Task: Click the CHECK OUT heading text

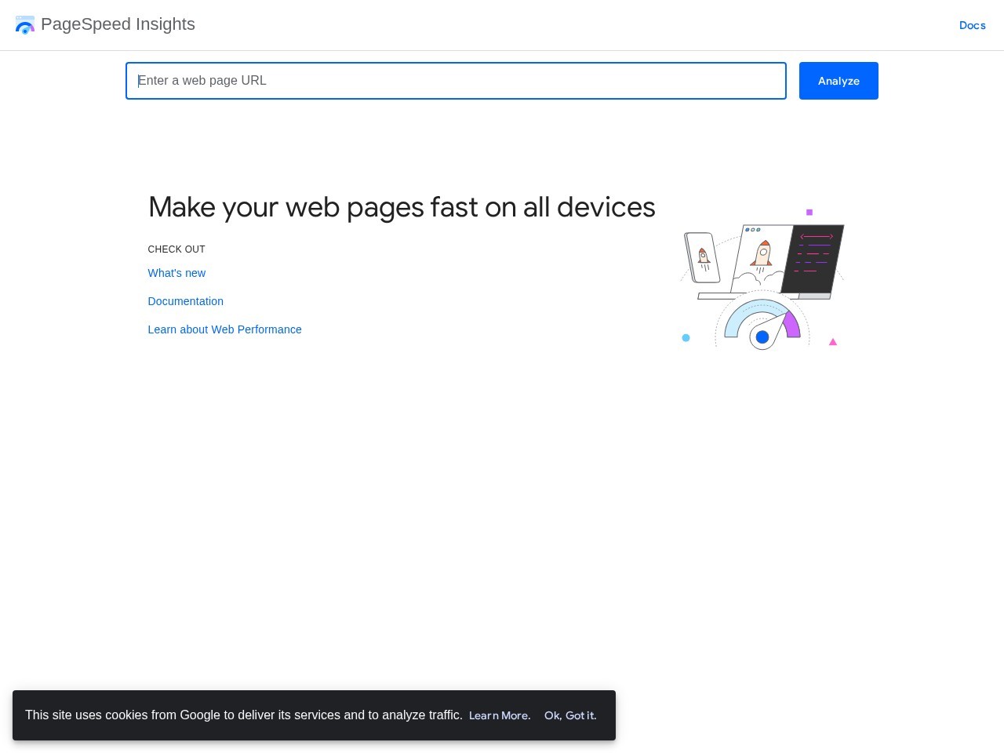Action: pos(176,249)
